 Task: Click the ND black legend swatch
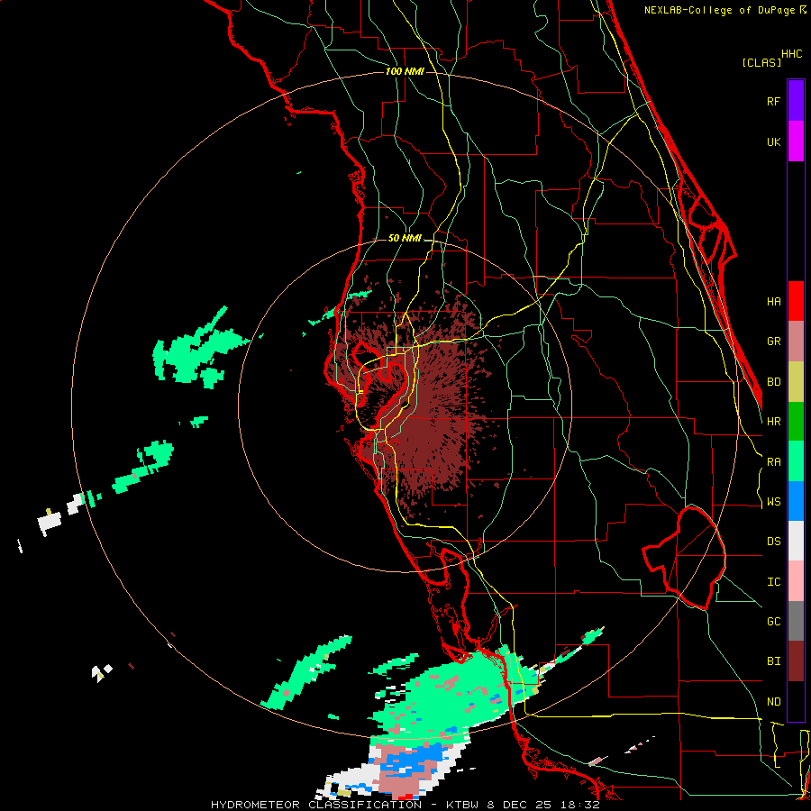click(796, 701)
